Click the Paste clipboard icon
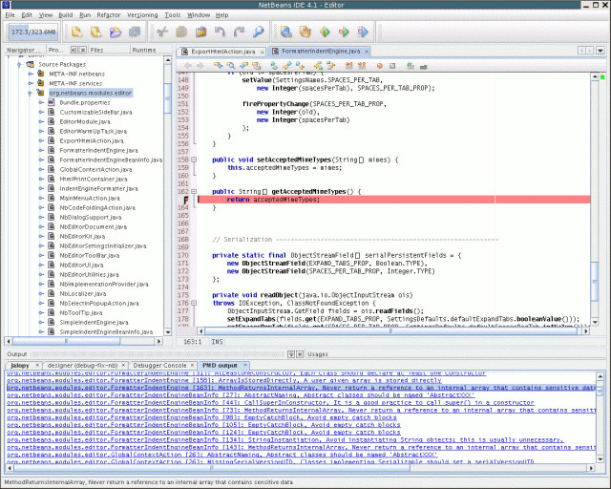This screenshot has height=489, width=611. (x=200, y=32)
